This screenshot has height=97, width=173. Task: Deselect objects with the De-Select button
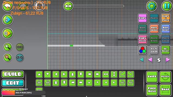166,50
